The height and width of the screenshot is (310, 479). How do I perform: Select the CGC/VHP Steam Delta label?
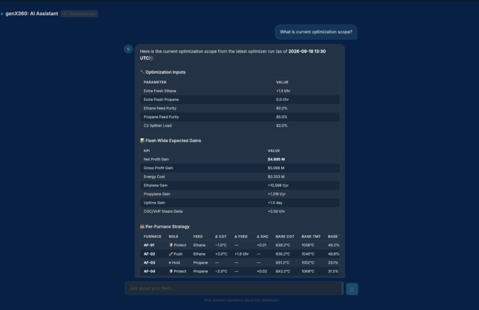coord(163,211)
